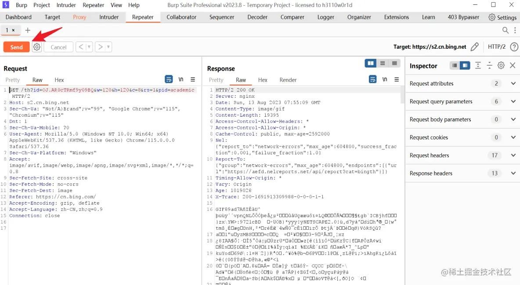This screenshot has width=520, height=285.
Task: Open Extensions tab
Action: click(396, 17)
